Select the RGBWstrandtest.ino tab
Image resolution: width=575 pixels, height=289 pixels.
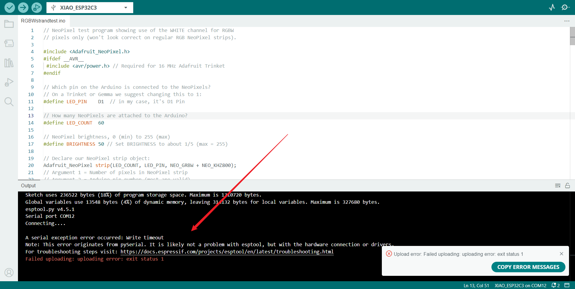43,21
